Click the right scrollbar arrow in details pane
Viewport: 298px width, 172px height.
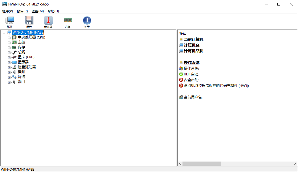295,163
